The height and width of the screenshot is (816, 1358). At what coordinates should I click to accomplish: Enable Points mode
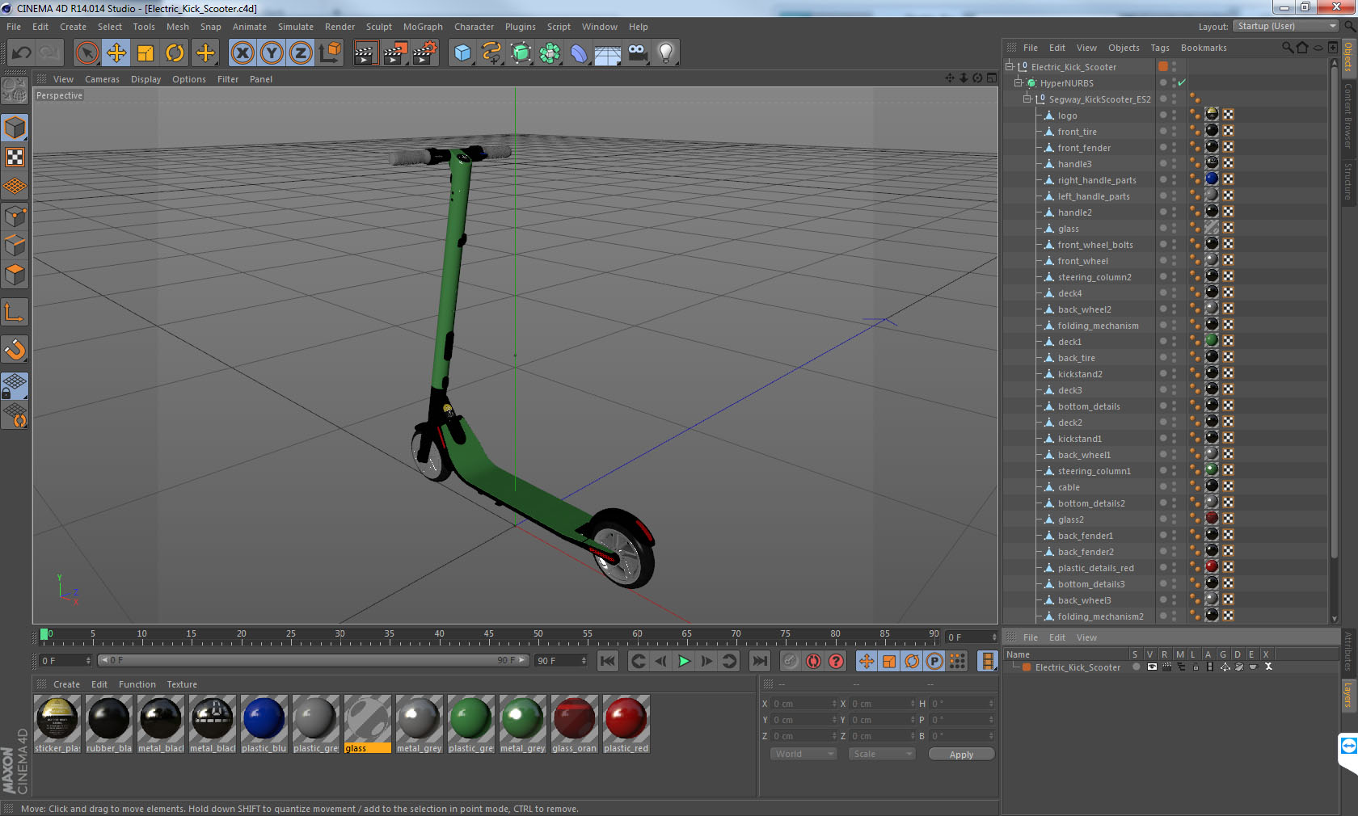[x=15, y=217]
